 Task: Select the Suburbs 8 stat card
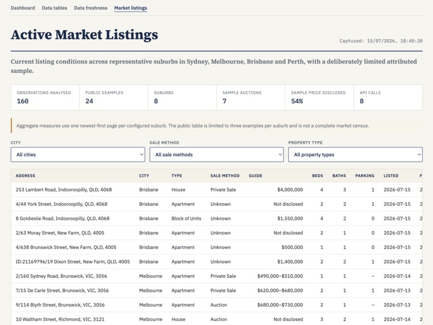[182, 98]
